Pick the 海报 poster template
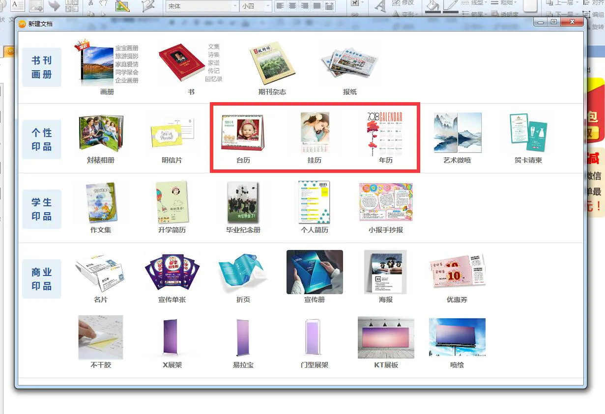 pos(385,272)
